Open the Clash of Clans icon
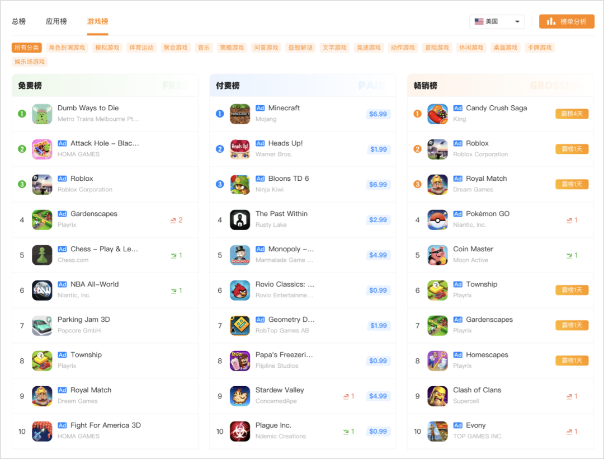Screen dimensions: 604x459 437,396
